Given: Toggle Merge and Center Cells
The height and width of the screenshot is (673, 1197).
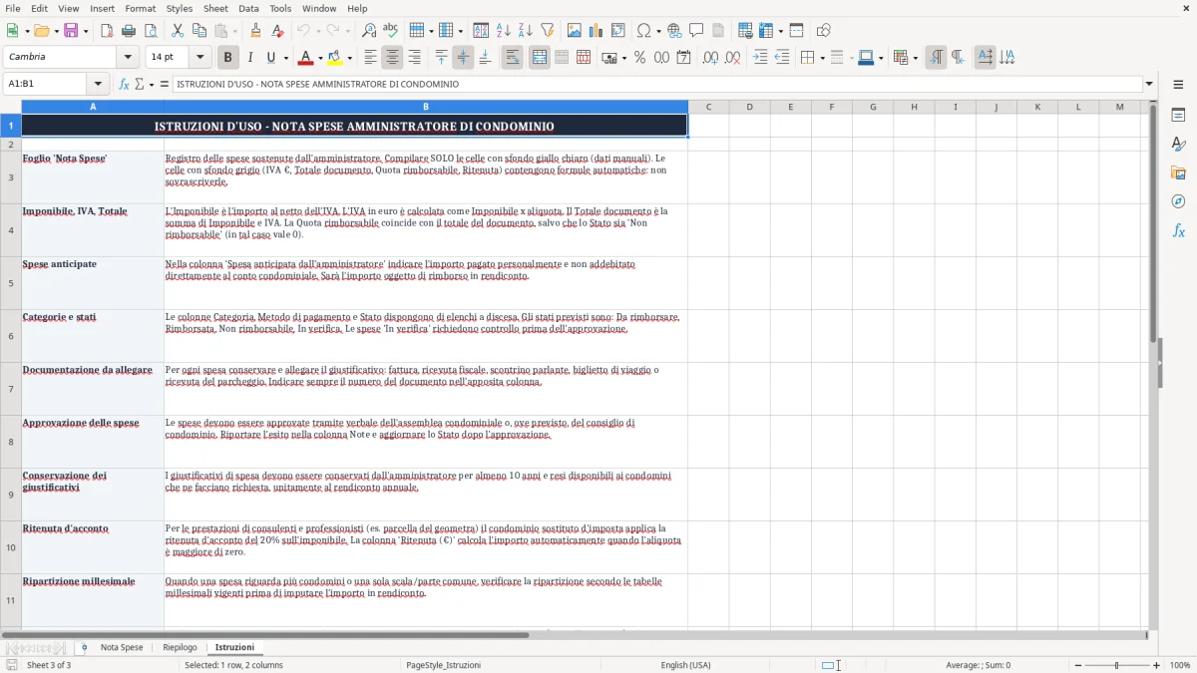Looking at the screenshot, I should coord(540,58).
